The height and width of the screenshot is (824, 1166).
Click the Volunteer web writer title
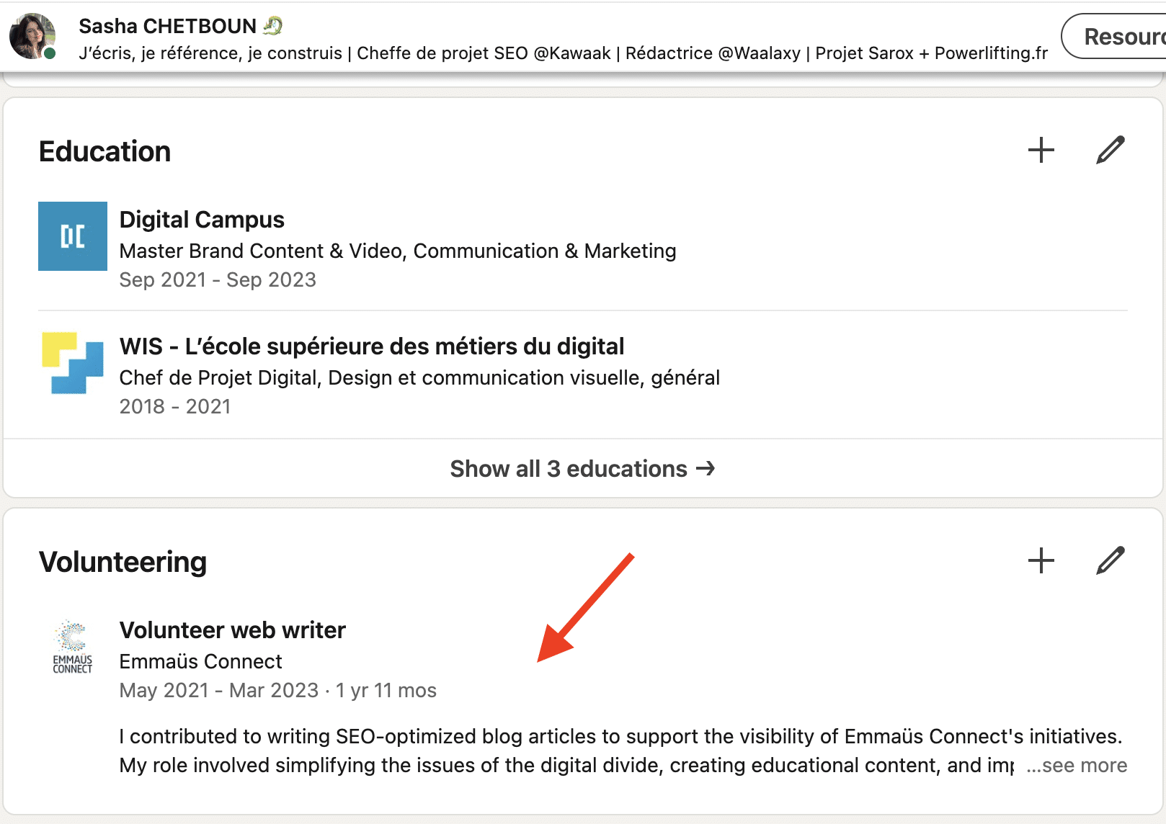tap(232, 630)
